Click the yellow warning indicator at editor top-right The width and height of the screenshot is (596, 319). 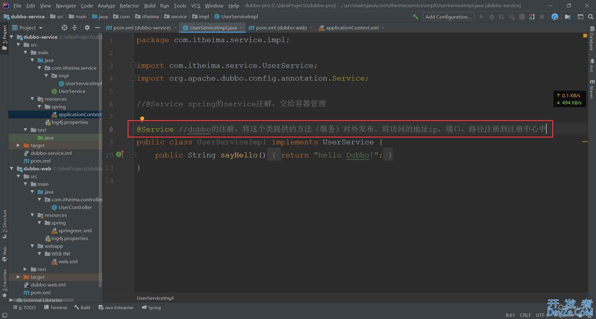click(x=585, y=36)
